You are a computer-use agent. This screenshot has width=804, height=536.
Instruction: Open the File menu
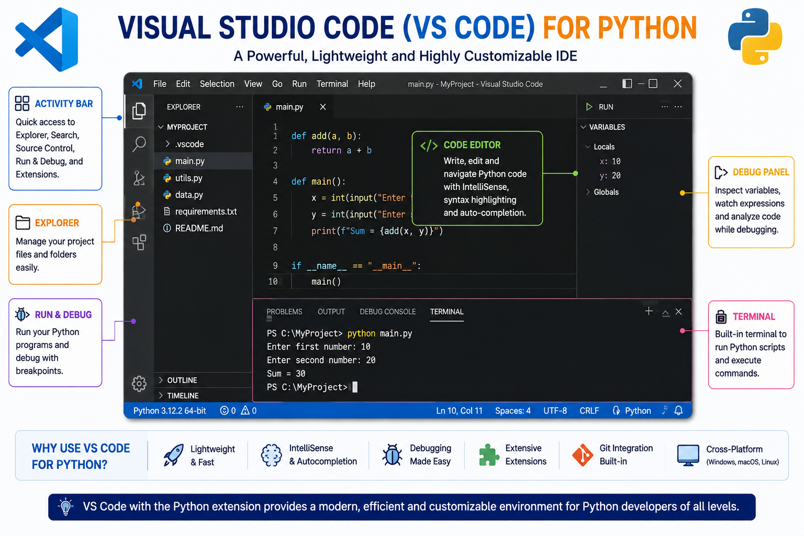[160, 84]
